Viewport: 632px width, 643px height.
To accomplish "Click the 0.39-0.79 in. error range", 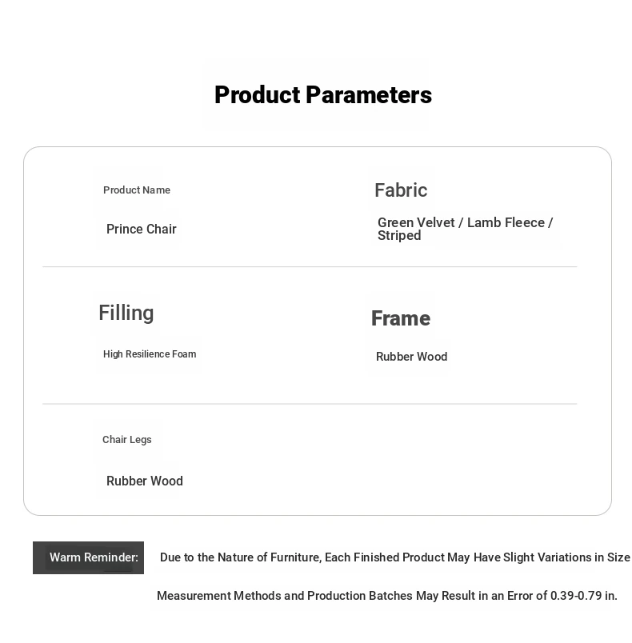I will [583, 596].
